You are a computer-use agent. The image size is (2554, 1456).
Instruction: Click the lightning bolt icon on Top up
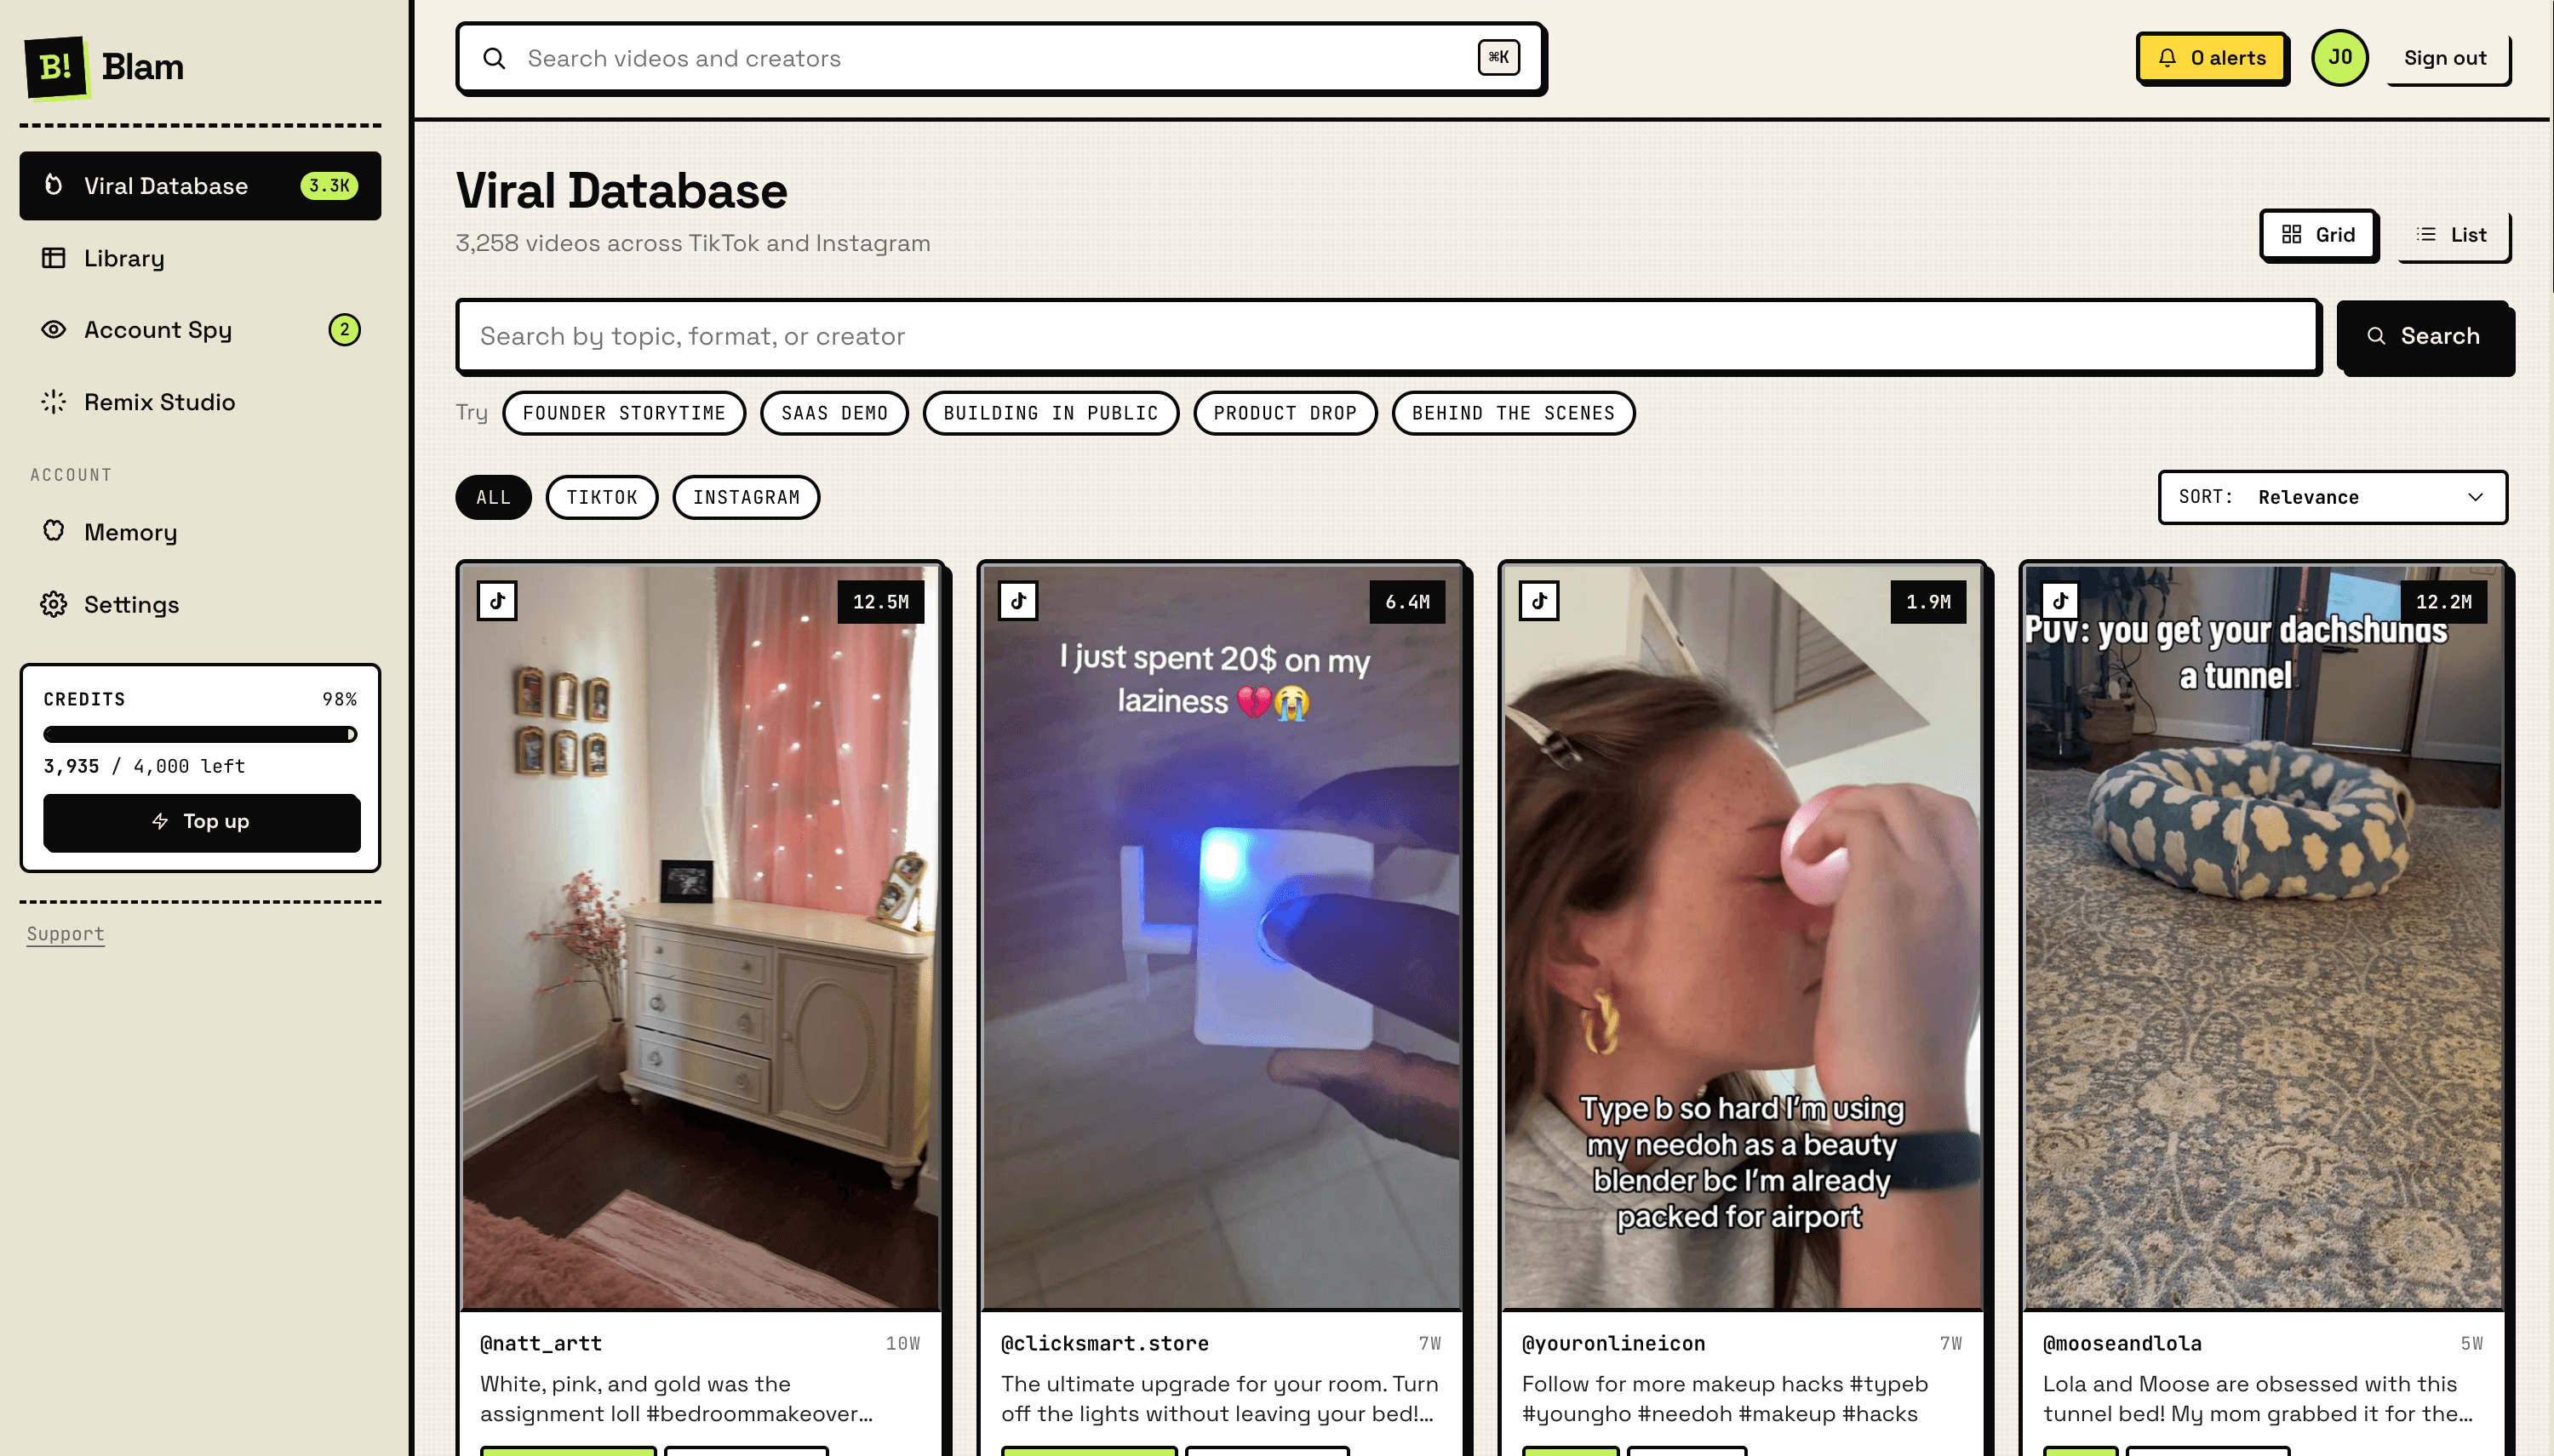tap(160, 821)
